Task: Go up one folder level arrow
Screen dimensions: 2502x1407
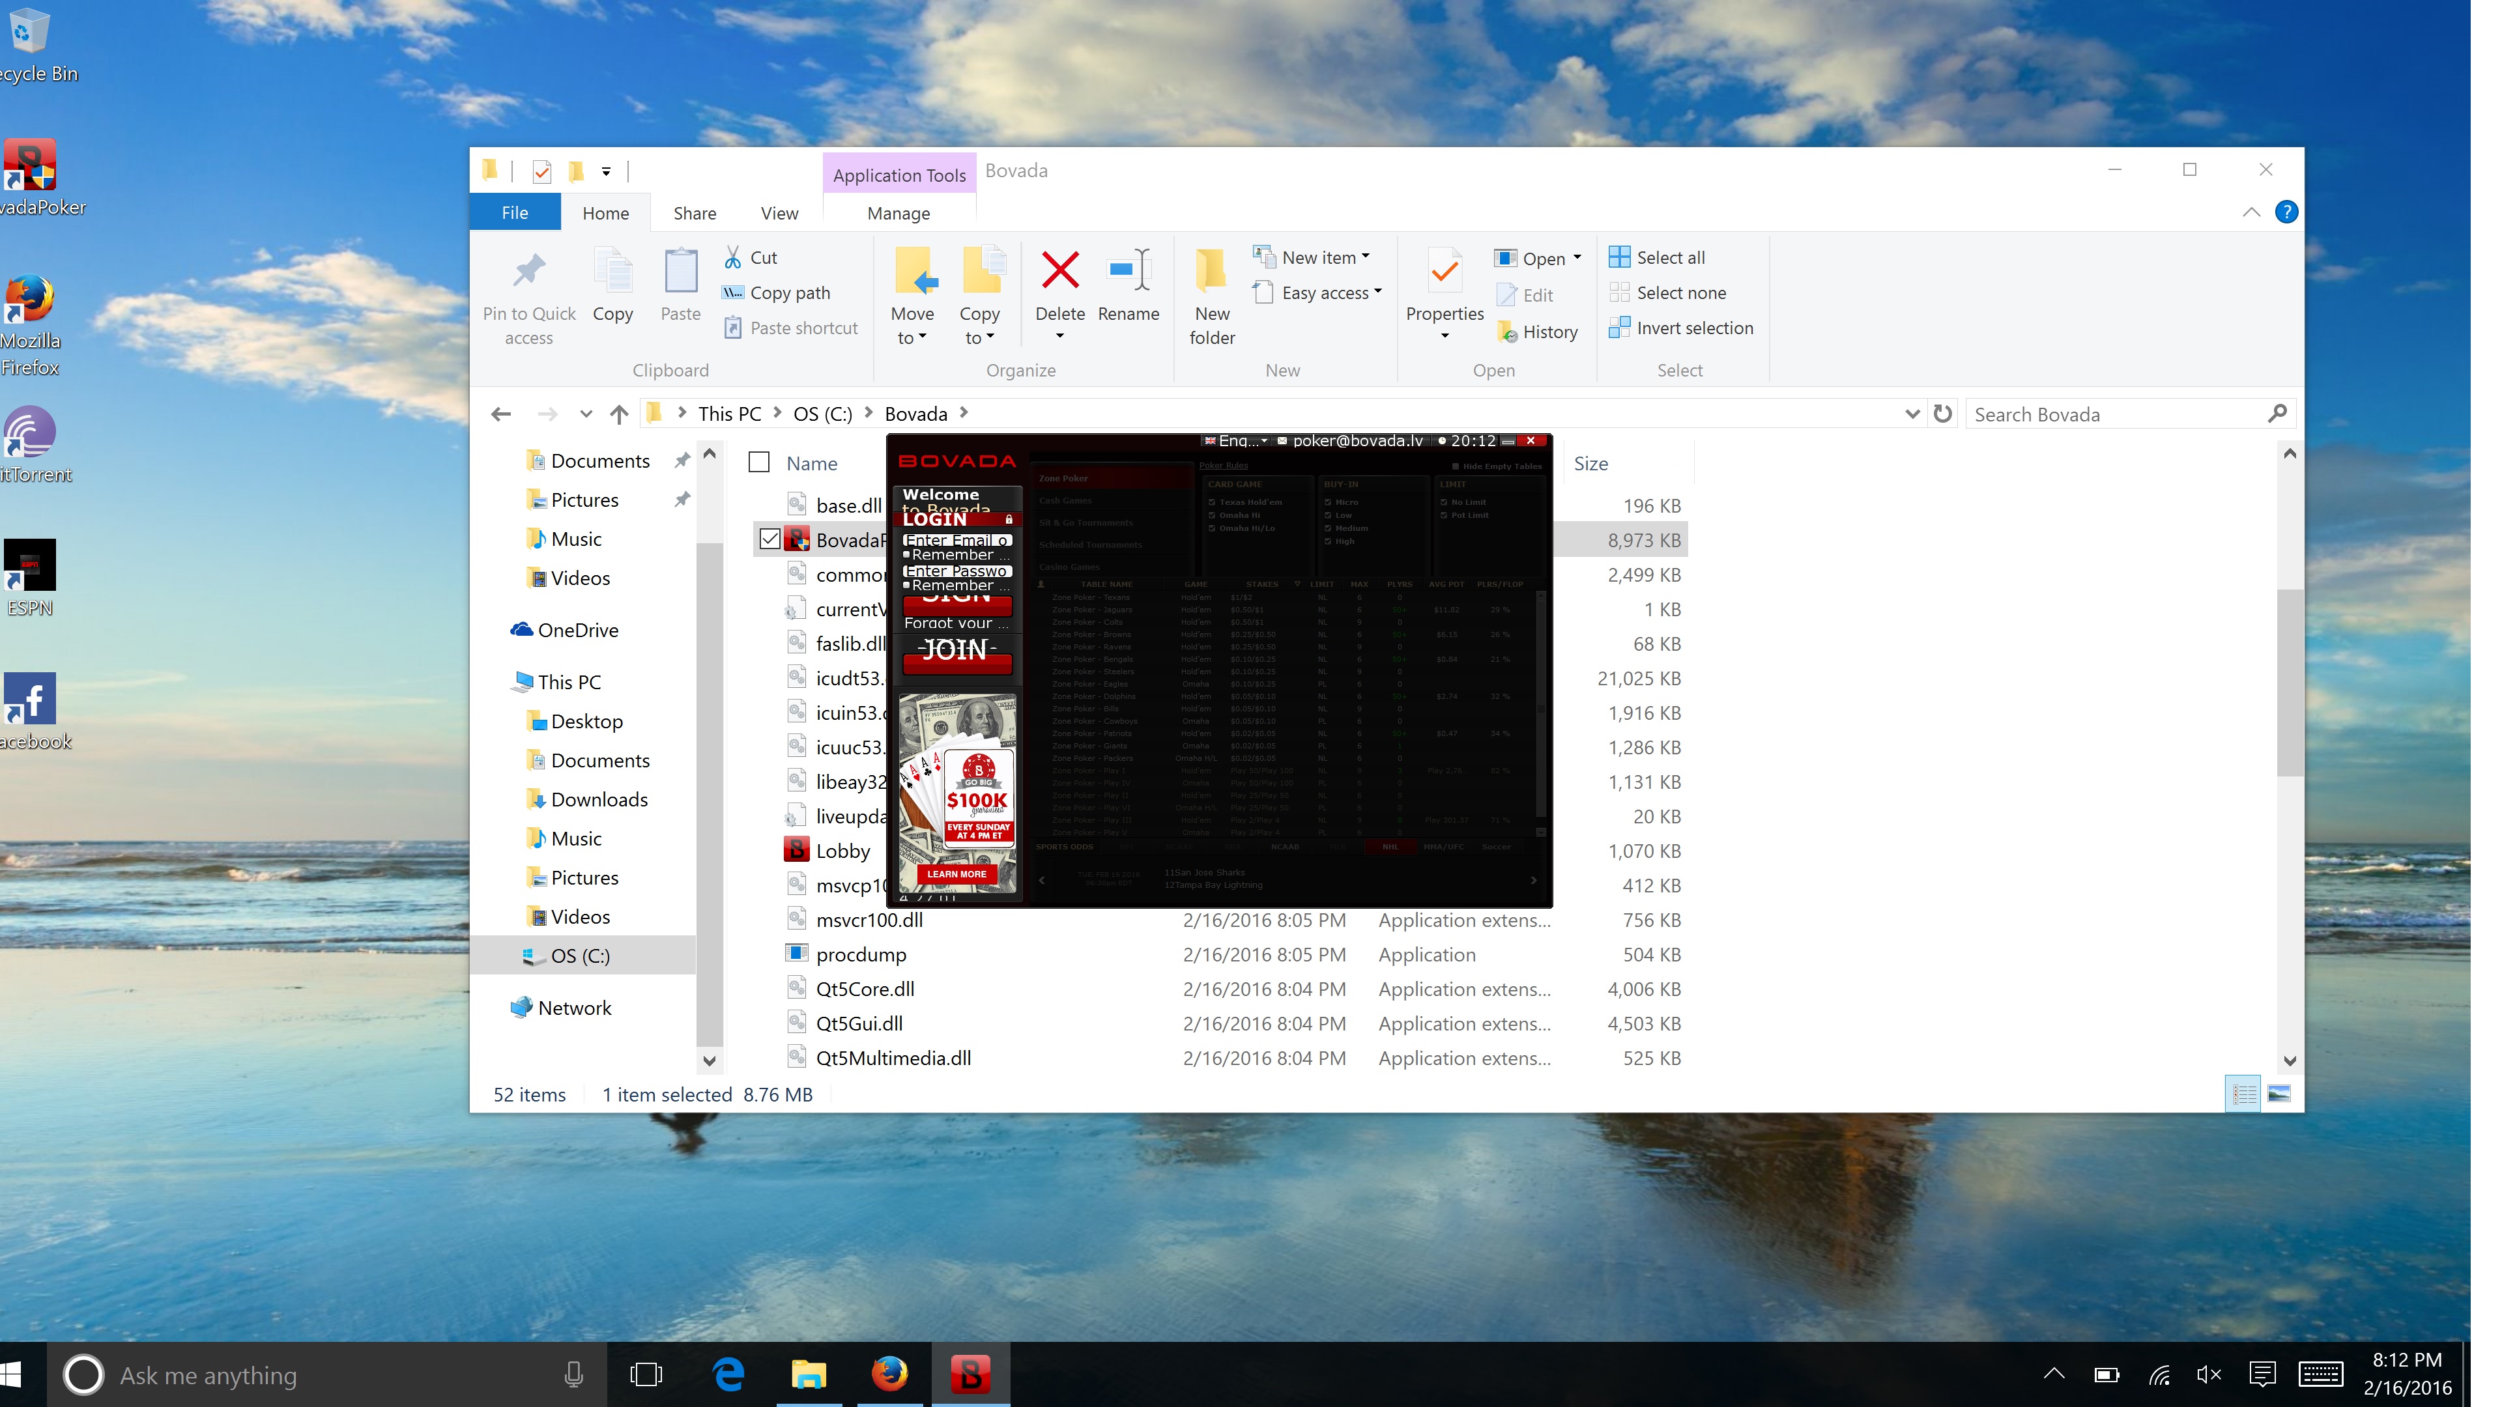Action: point(620,415)
